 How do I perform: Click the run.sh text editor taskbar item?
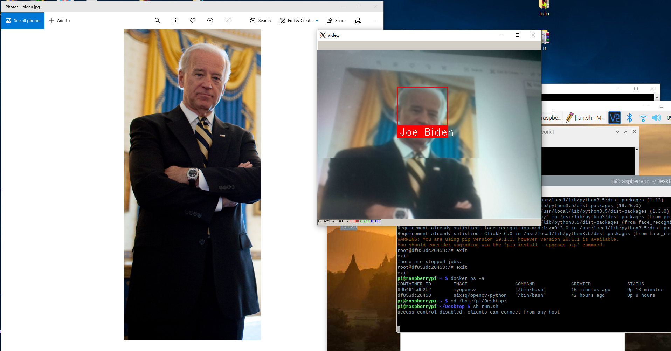coord(585,118)
